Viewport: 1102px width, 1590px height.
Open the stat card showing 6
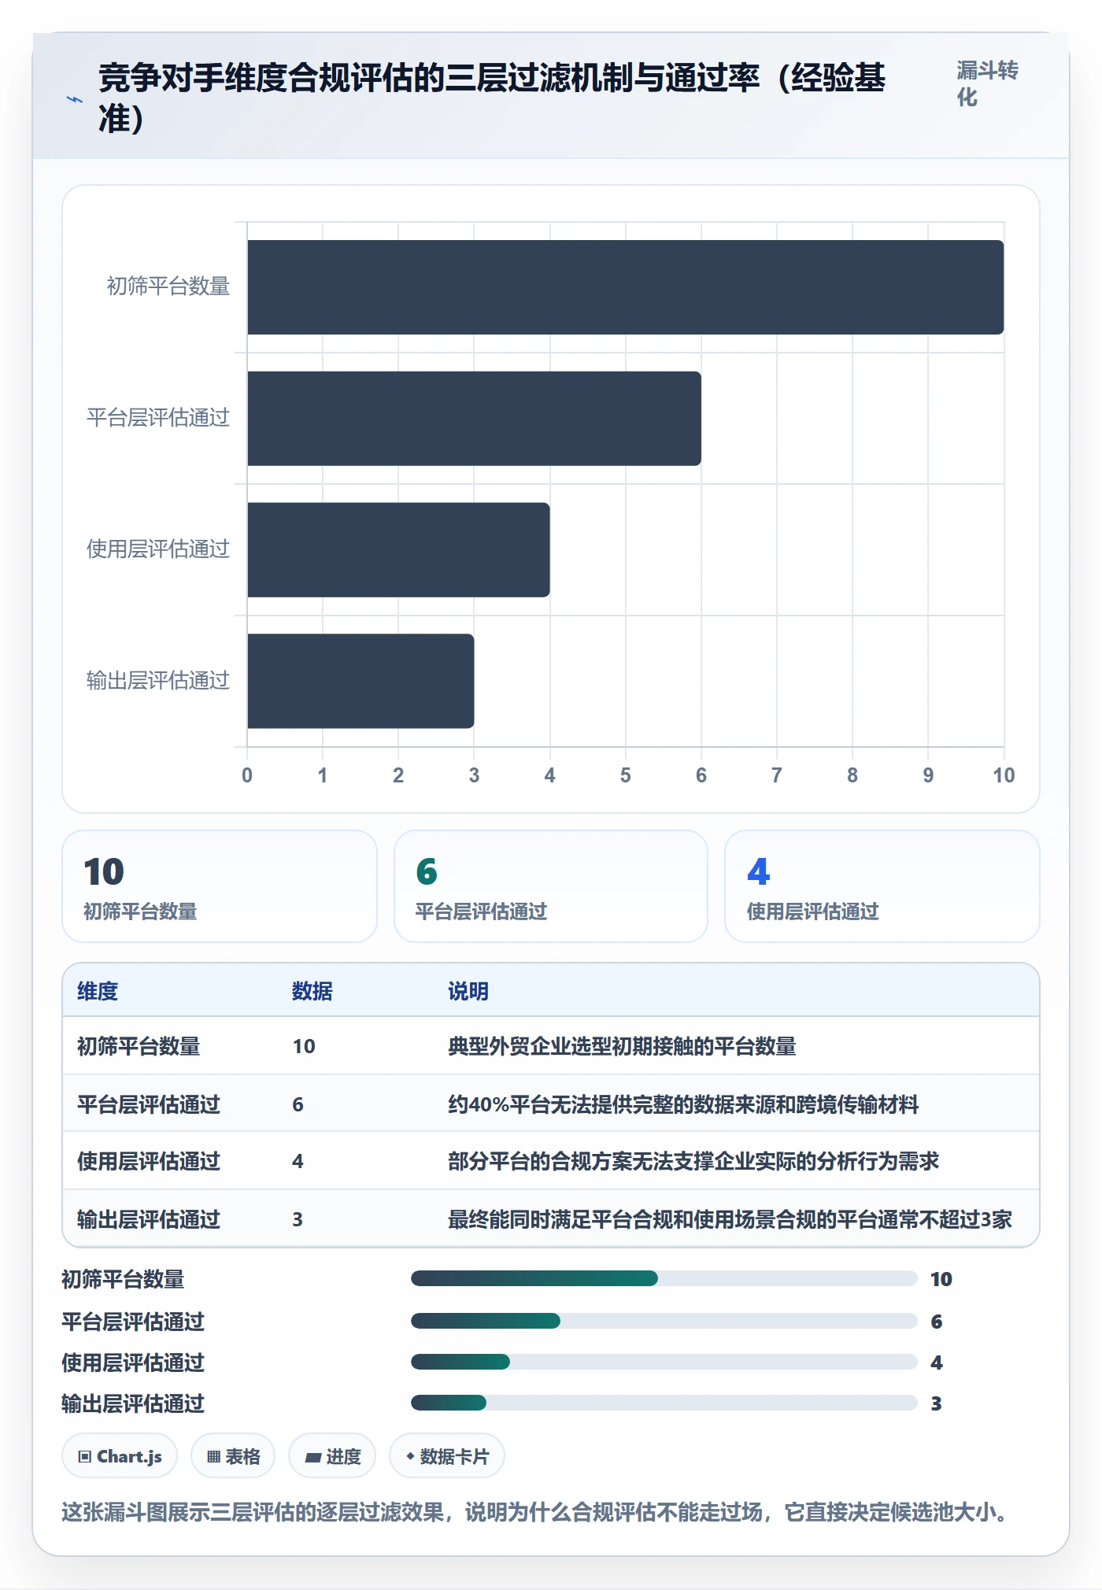point(551,886)
